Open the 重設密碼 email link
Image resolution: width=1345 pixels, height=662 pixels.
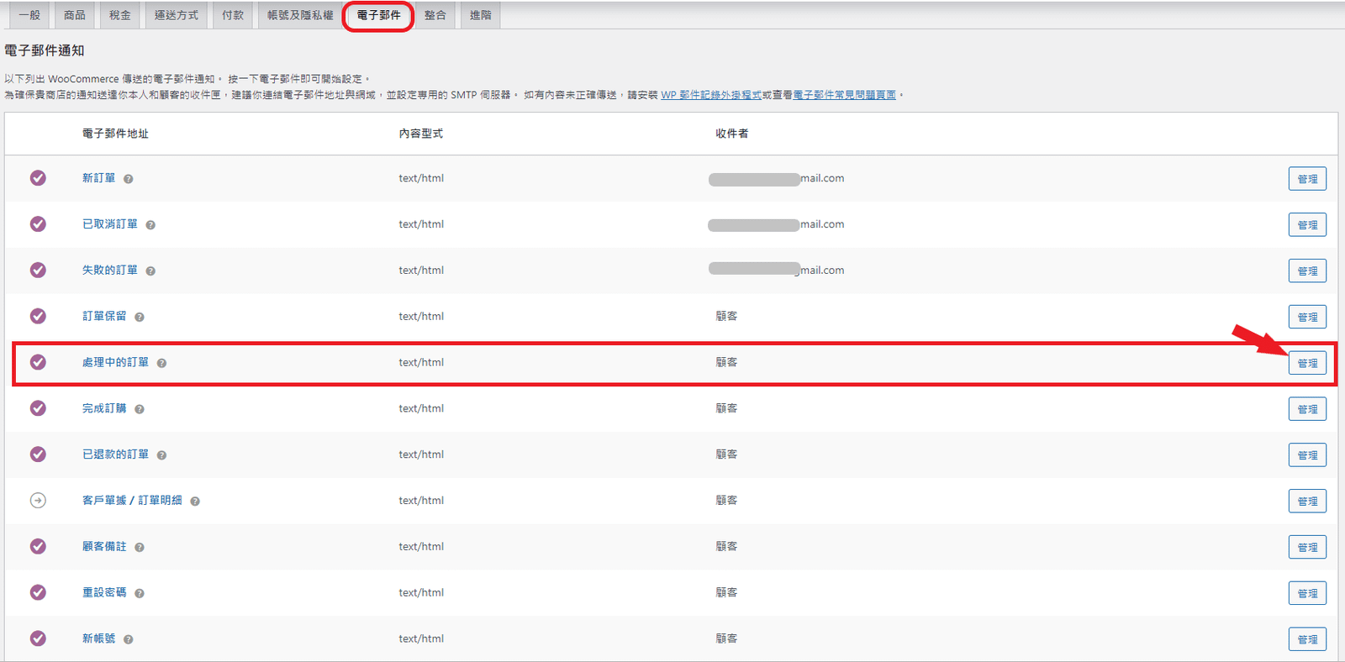coord(104,592)
